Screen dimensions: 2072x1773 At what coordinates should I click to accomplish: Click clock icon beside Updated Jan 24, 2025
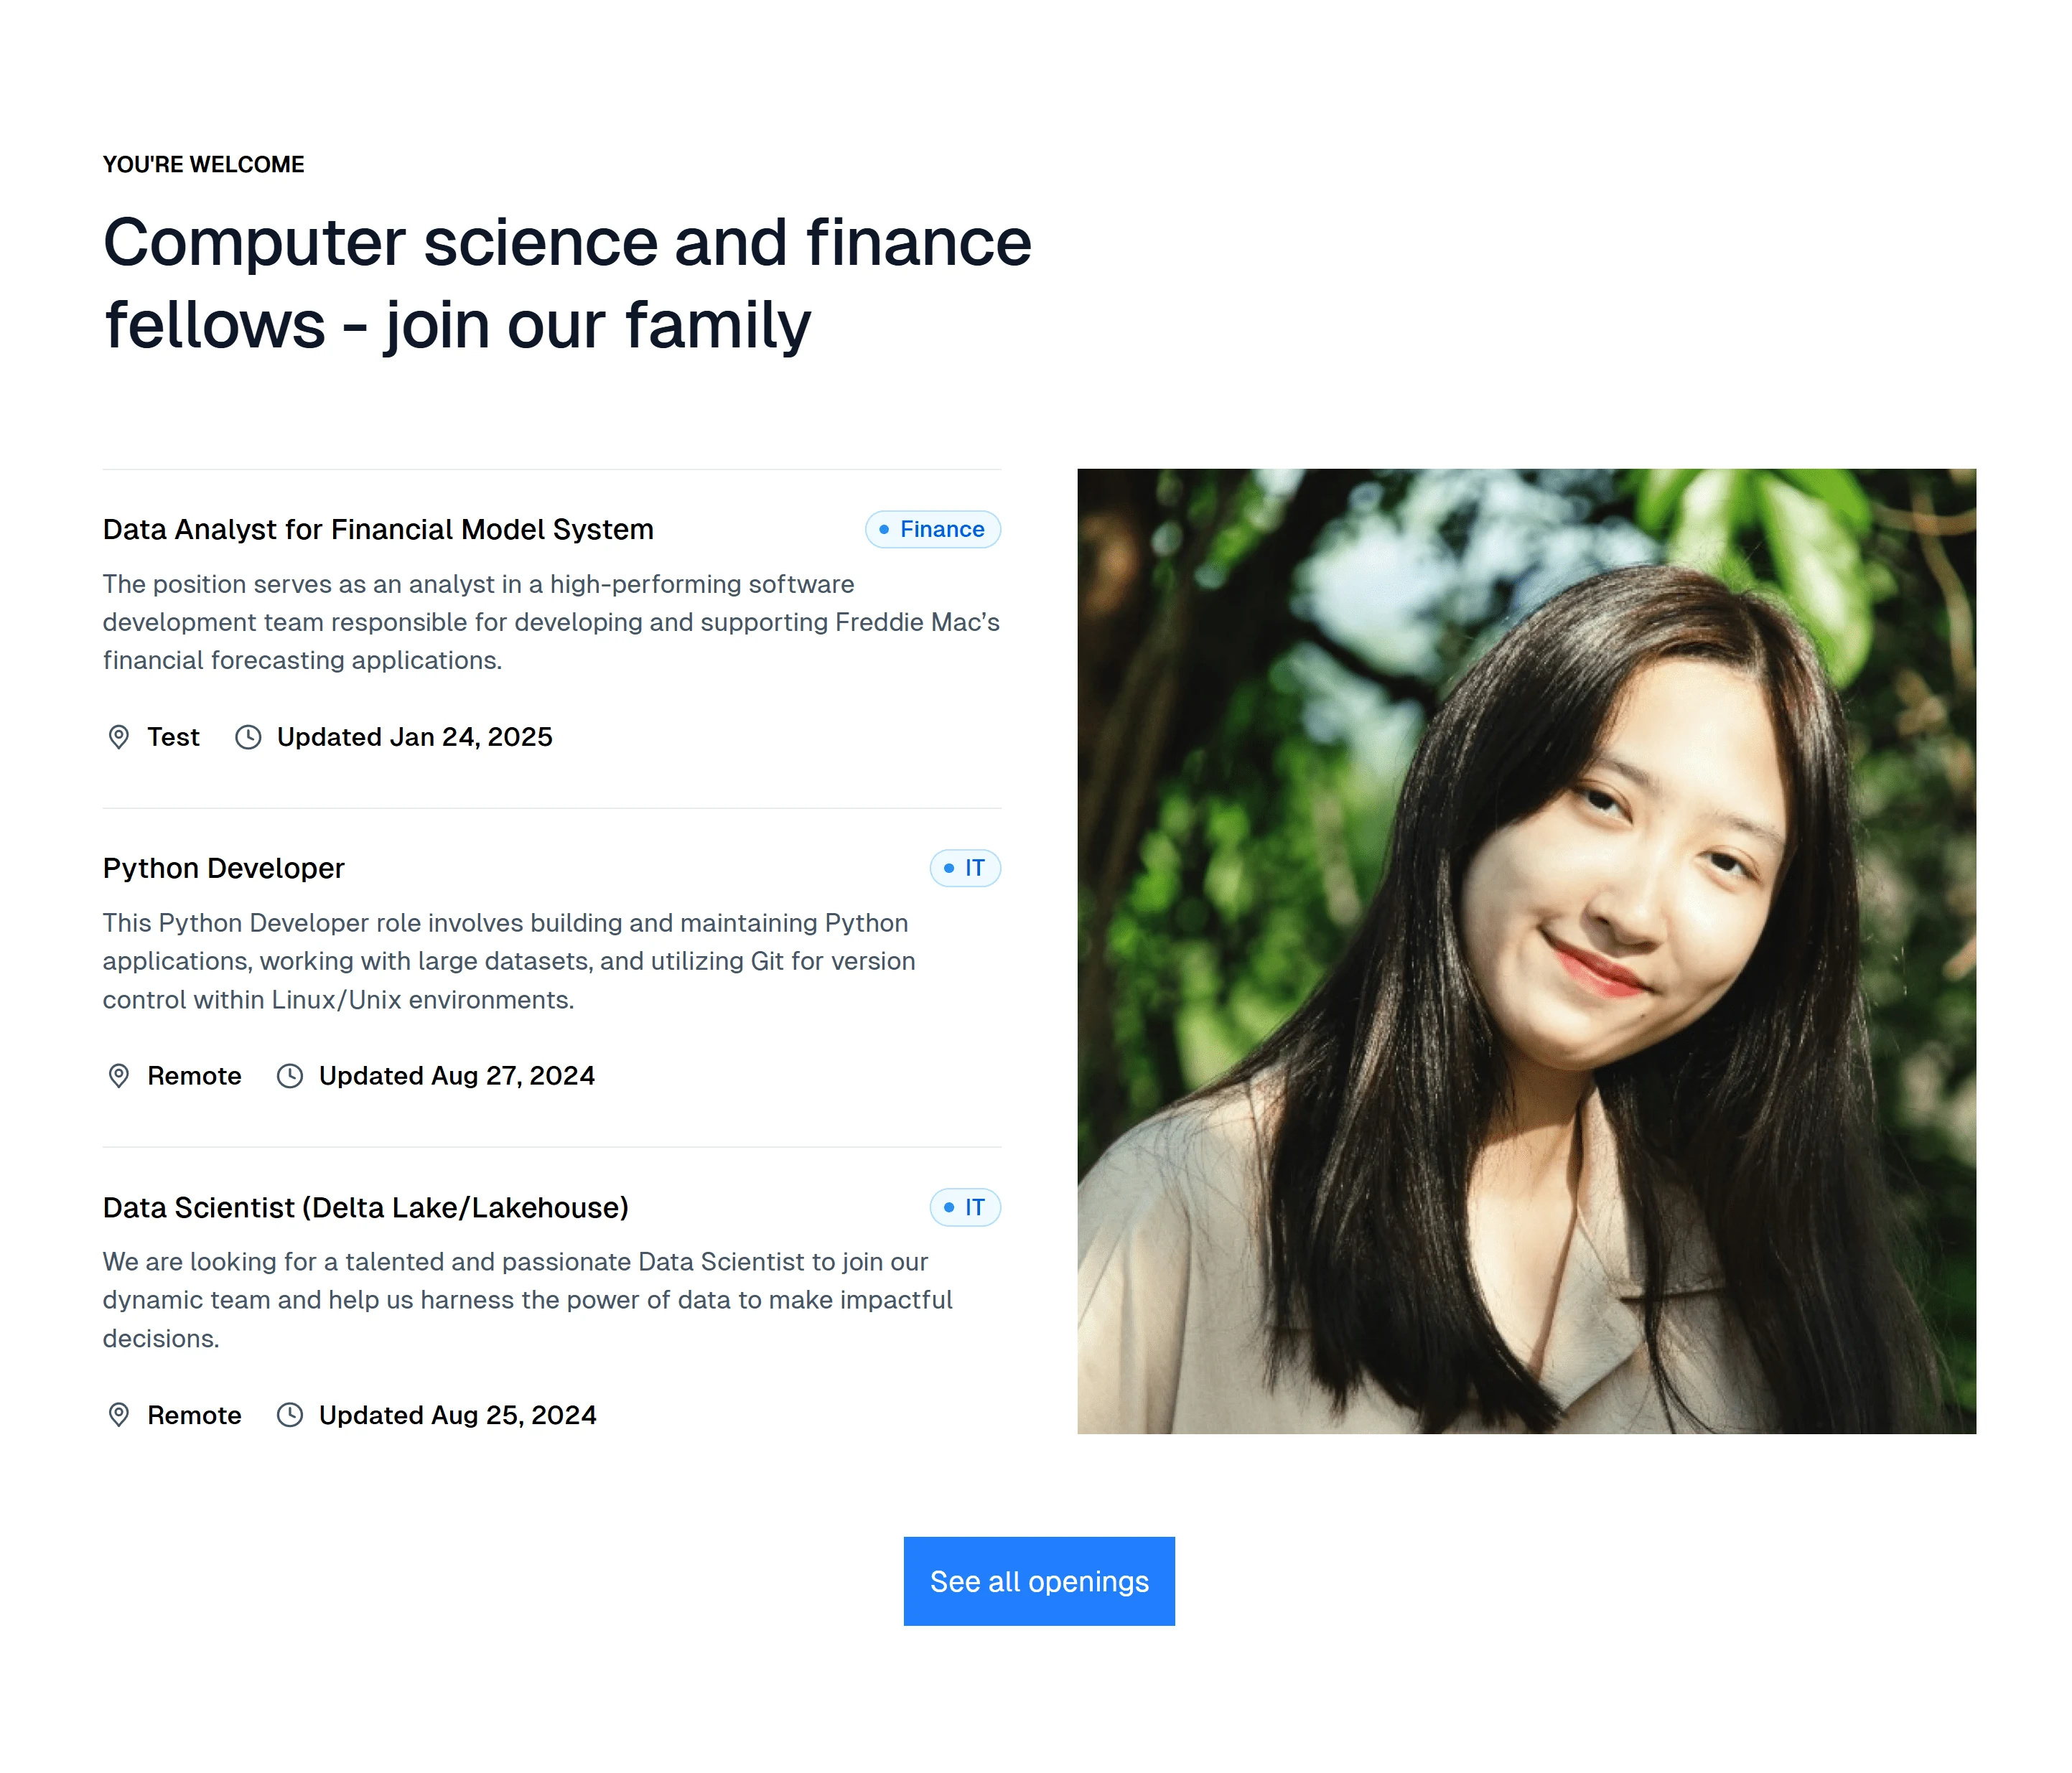(248, 737)
